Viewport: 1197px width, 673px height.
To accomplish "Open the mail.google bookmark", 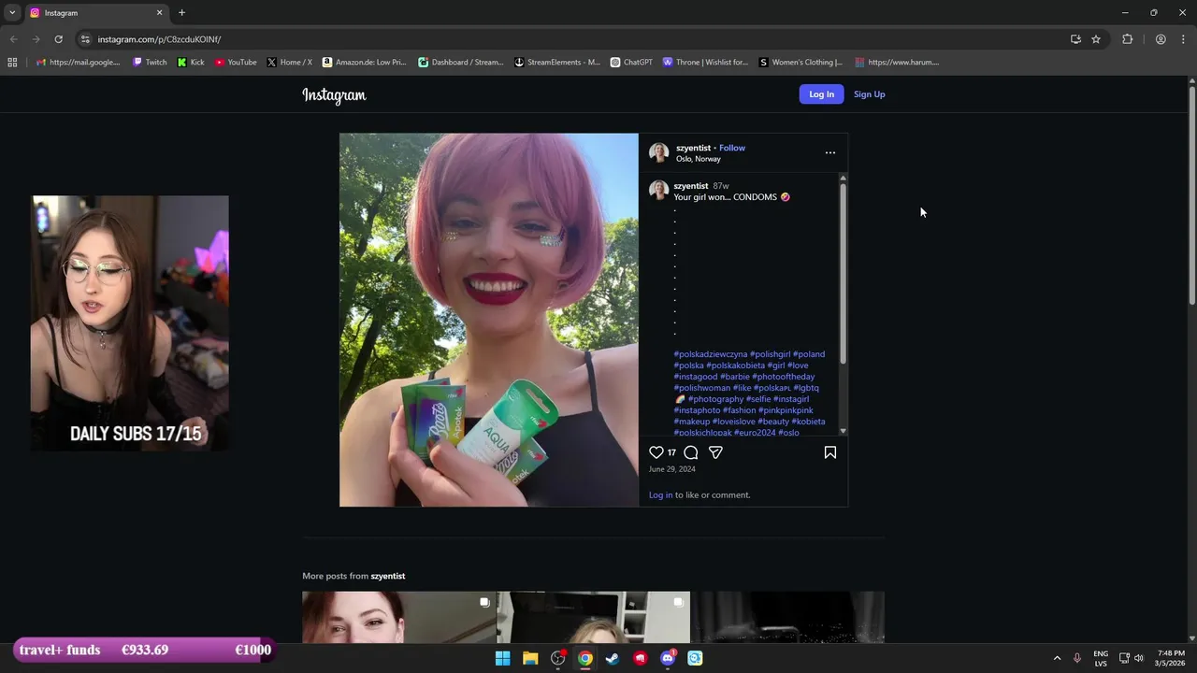I will (x=78, y=63).
